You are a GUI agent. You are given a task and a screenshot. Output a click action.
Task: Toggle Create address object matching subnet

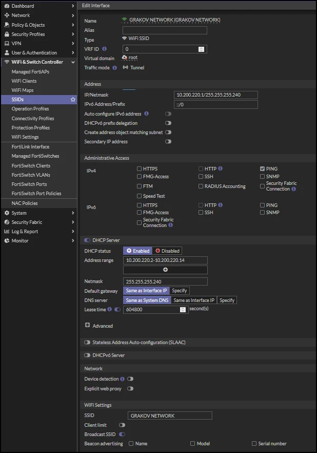[x=168, y=133]
